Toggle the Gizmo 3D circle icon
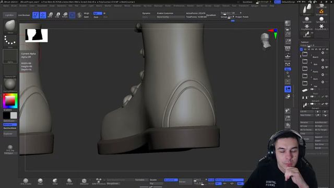This screenshot has height=188, width=334. [72, 15]
